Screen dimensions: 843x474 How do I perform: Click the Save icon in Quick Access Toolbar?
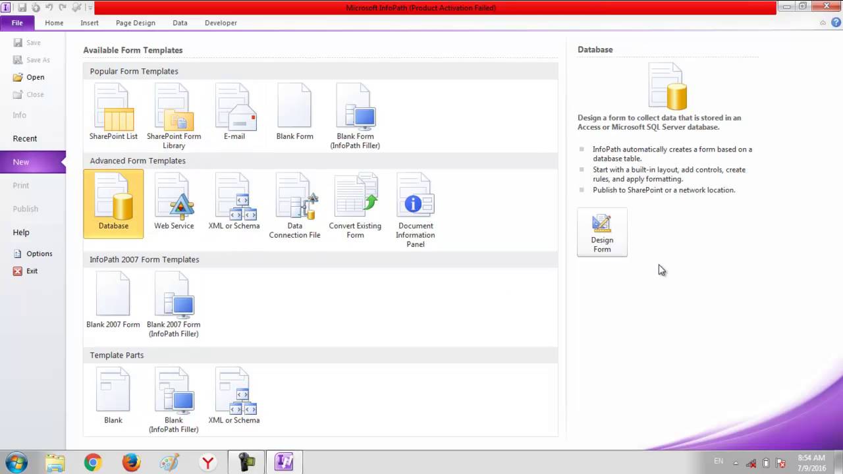pyautogui.click(x=22, y=7)
